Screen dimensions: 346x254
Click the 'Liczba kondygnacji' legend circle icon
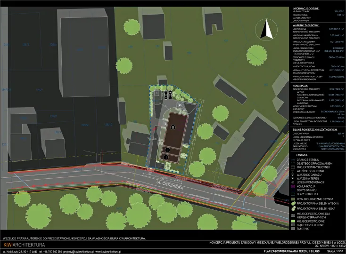(x=293, y=182)
